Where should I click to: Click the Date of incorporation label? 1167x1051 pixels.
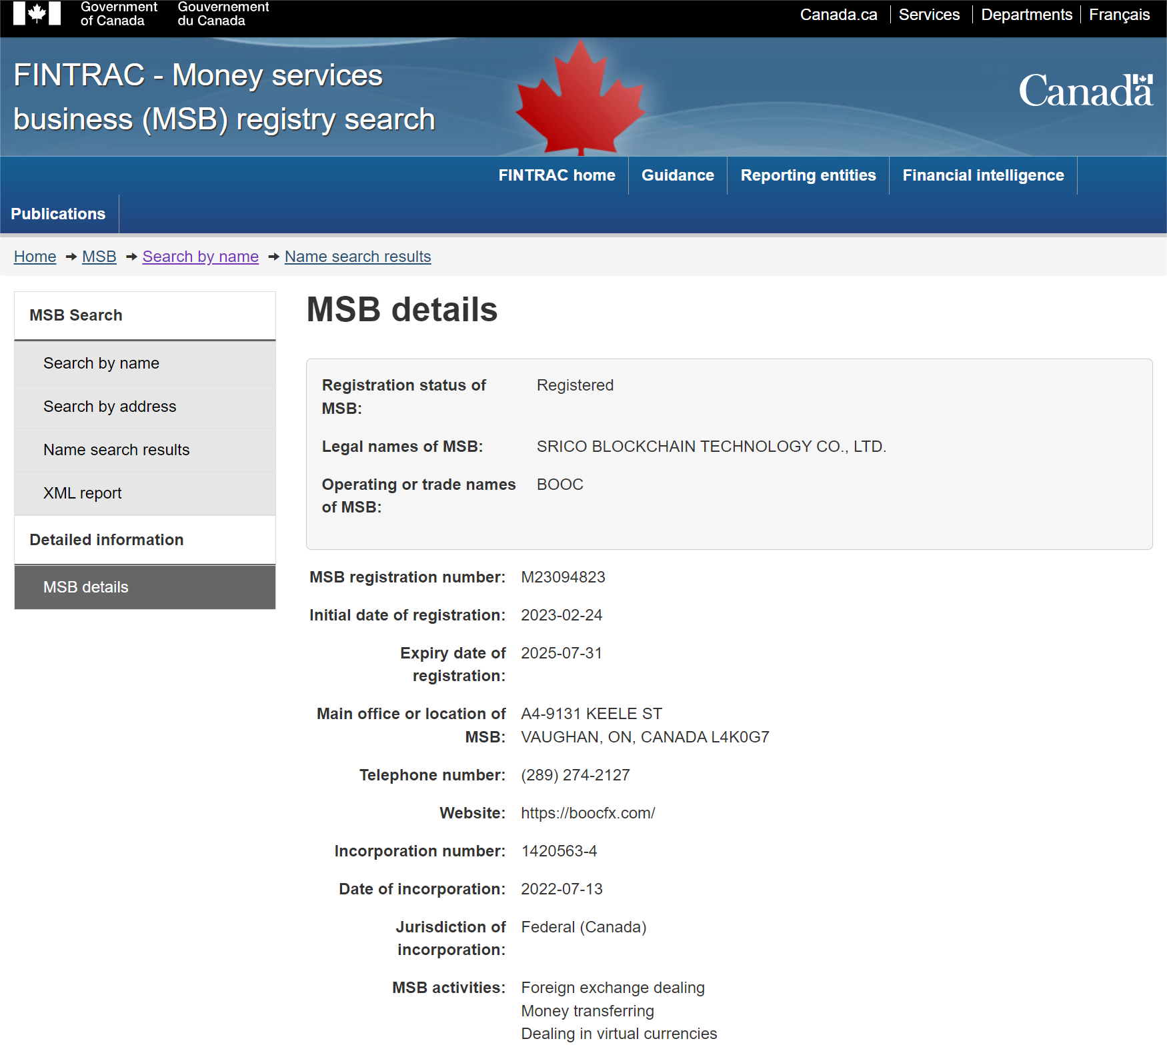click(422, 889)
